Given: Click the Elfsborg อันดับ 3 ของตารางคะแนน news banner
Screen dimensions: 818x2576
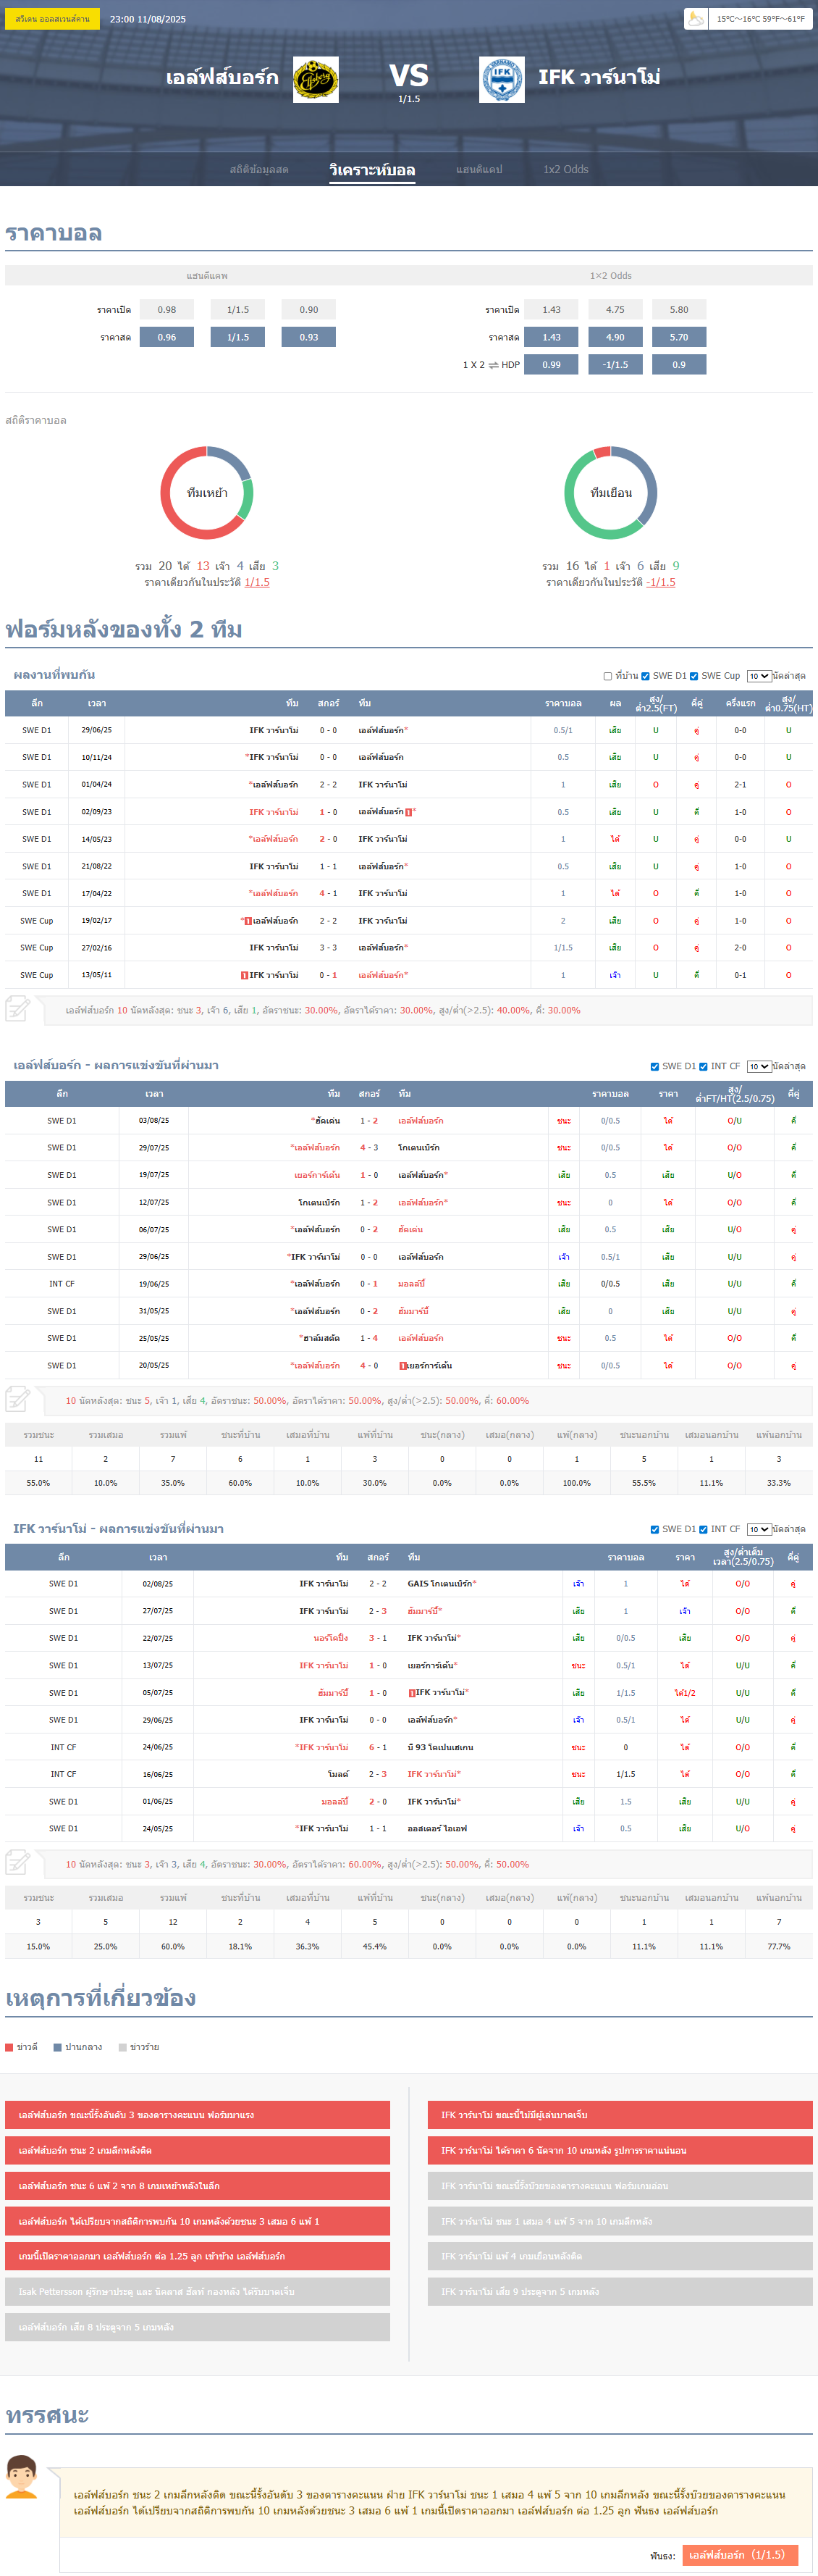Looking at the screenshot, I should (x=198, y=2115).
